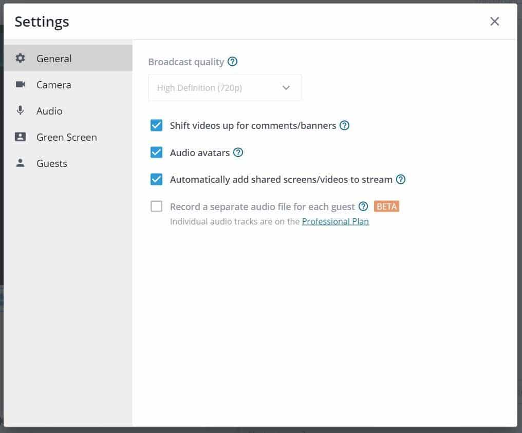Disable the Audio avatars option
This screenshot has height=433, width=522.
pos(157,152)
